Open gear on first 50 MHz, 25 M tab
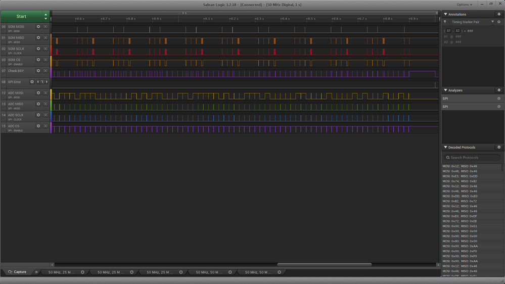Image resolution: width=505 pixels, height=284 pixels. pos(83,272)
